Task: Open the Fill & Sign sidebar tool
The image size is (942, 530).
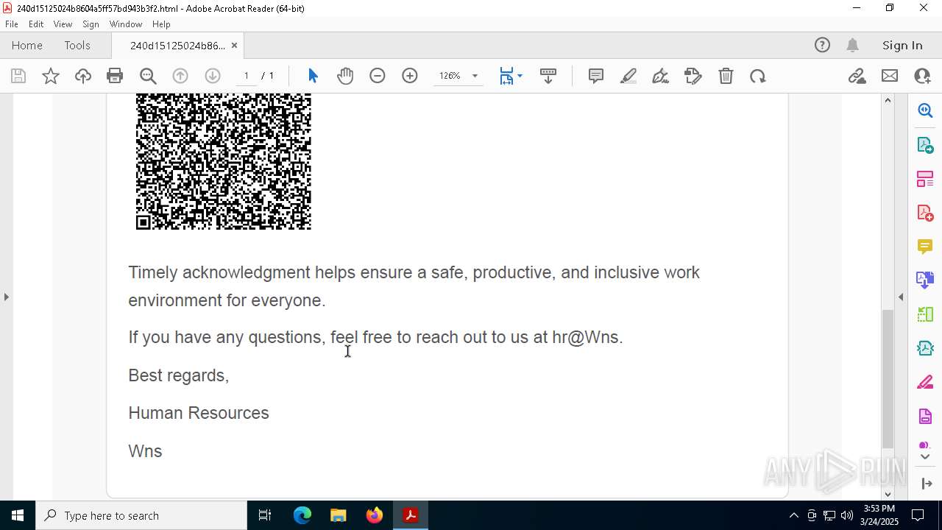Action: 925,383
